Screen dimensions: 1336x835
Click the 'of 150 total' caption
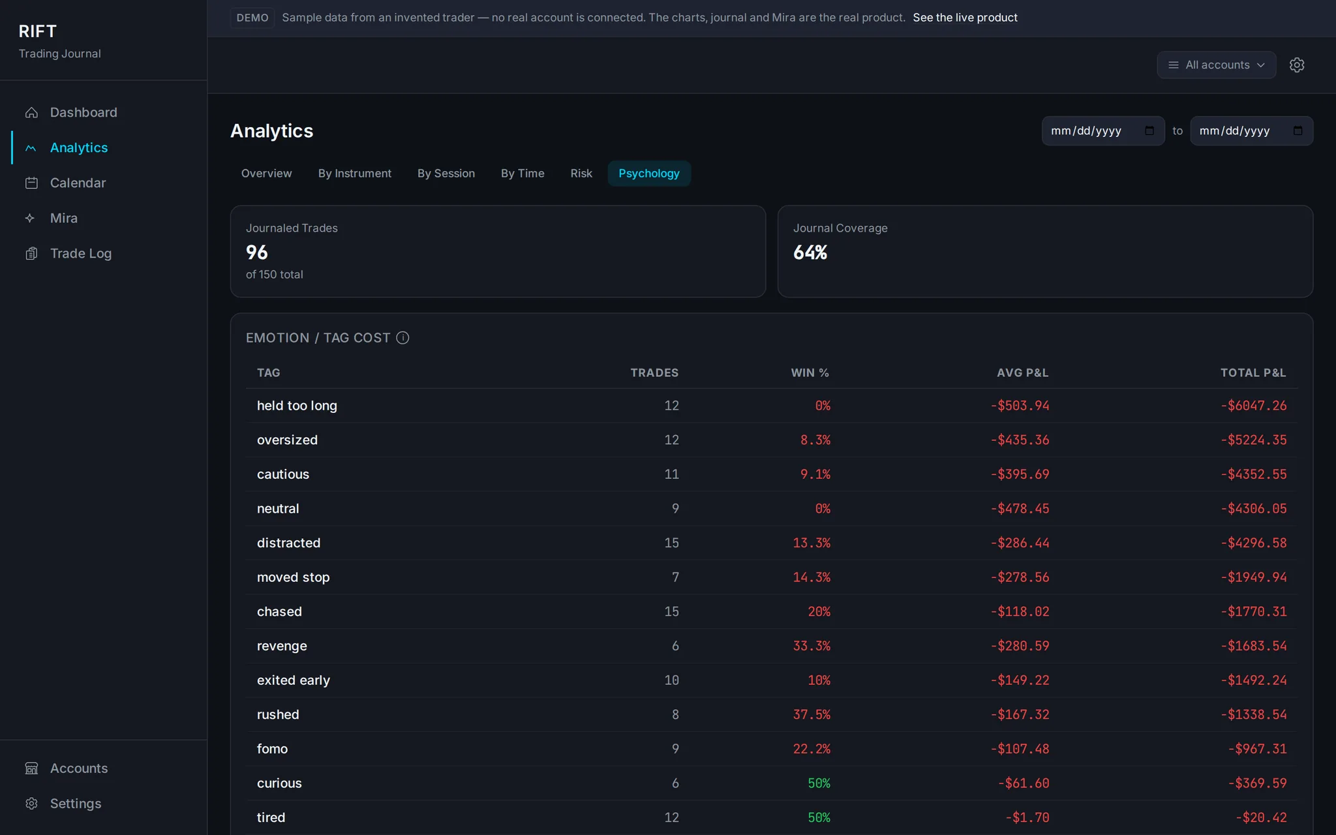274,275
